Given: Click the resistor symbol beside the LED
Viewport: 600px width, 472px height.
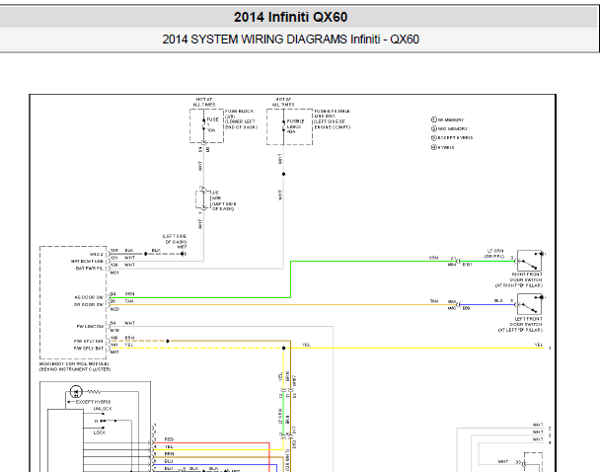Looking at the screenshot, I should pos(94,392).
